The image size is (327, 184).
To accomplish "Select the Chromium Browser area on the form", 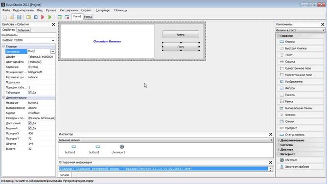I will click(x=107, y=41).
